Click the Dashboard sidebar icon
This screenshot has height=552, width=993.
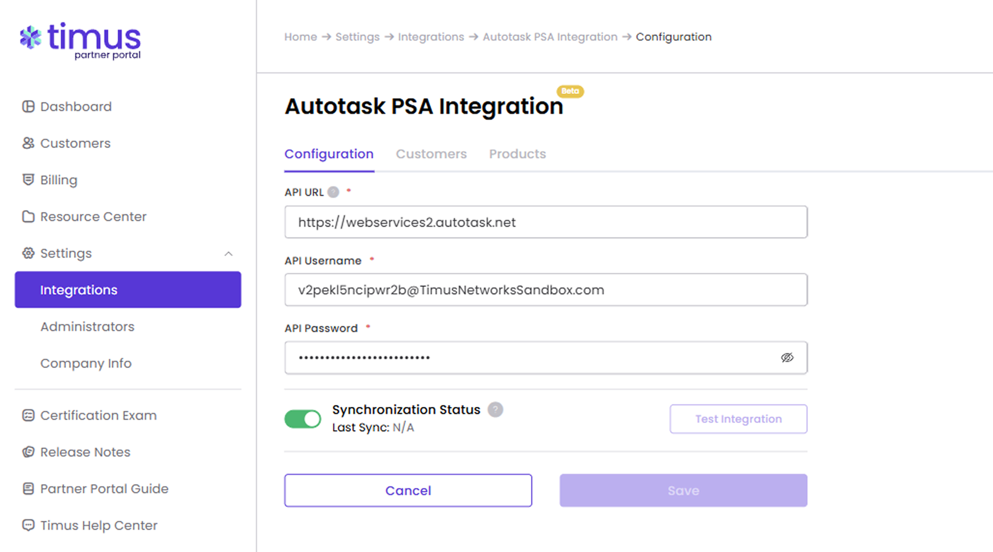coord(28,107)
